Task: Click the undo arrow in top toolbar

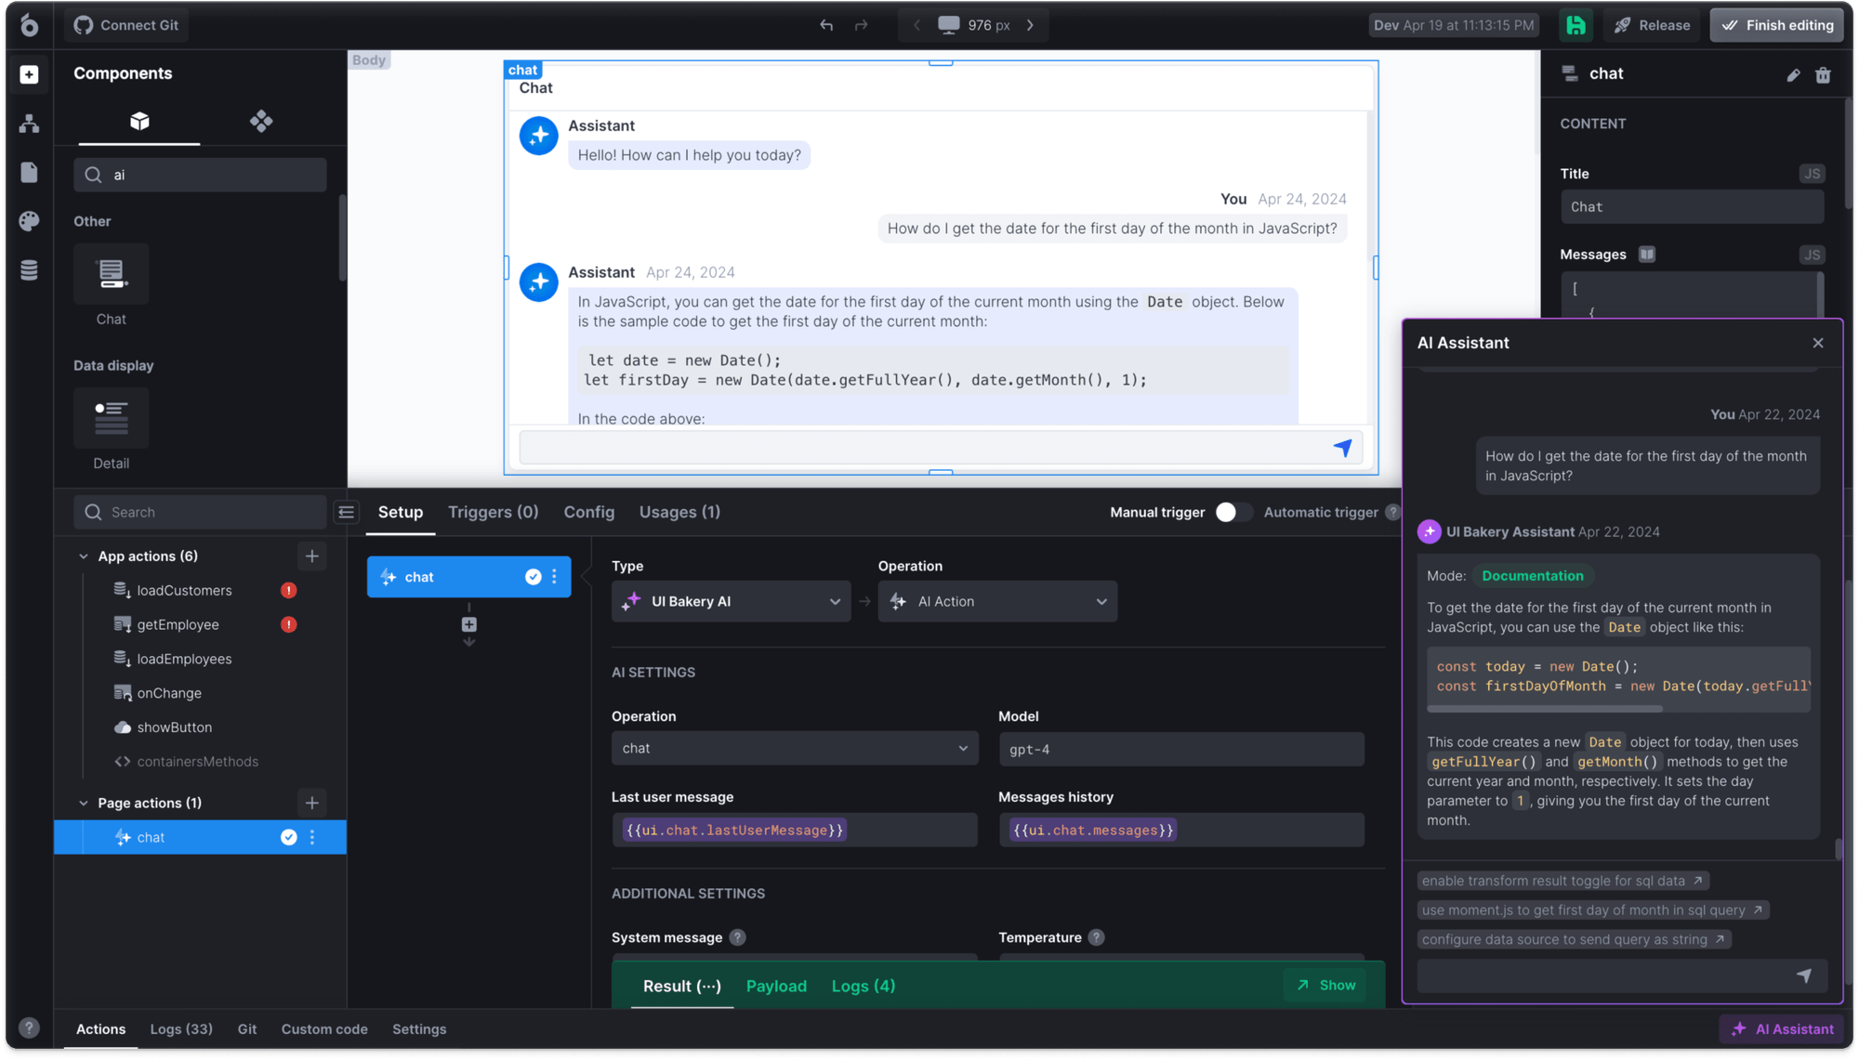Action: click(825, 25)
